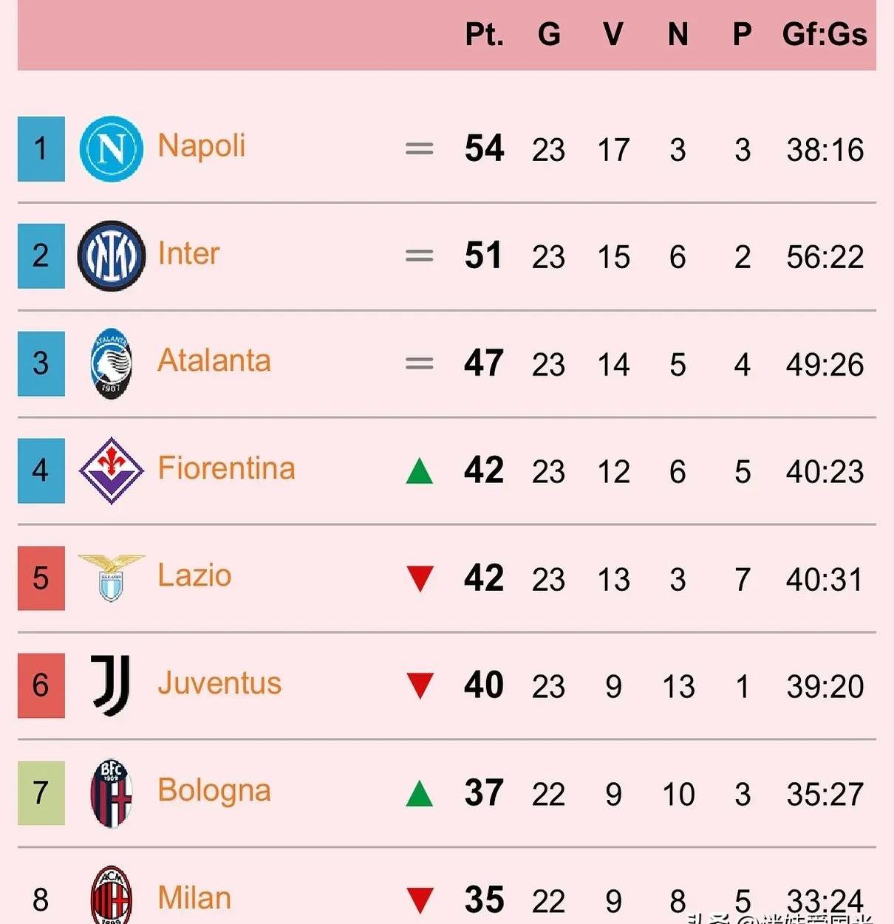Select the Bologna BFC badge
The height and width of the screenshot is (924, 894).
click(x=111, y=793)
